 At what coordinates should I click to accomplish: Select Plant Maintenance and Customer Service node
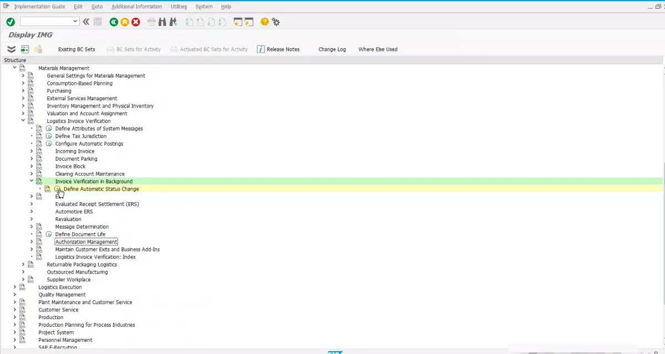tap(85, 302)
